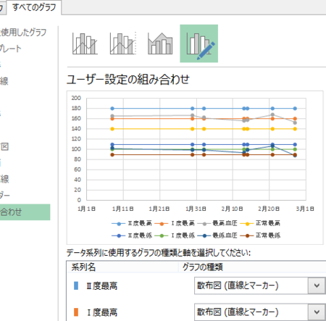Click 正常最高 legend entry in preview
This screenshot has height=321, width=326.
click(260, 223)
